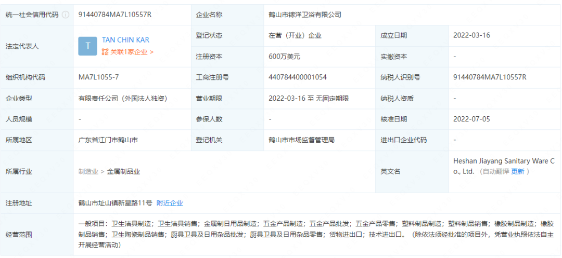Viewport: 562px width, 258px height.
Task: Click the company name 鹤山市镓洋卫浴有限公司
Action: [304, 15]
